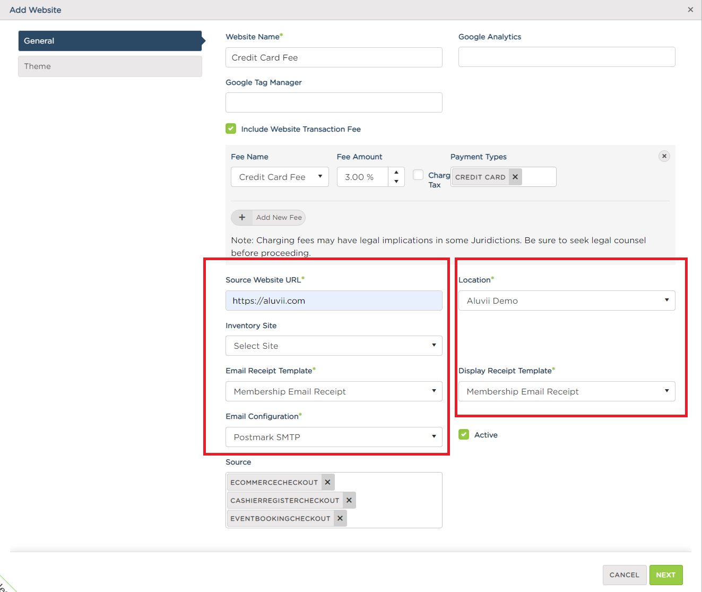Viewport: 702px width, 592px height.
Task: Click the Source Website URL field
Action: pyautogui.click(x=334, y=301)
